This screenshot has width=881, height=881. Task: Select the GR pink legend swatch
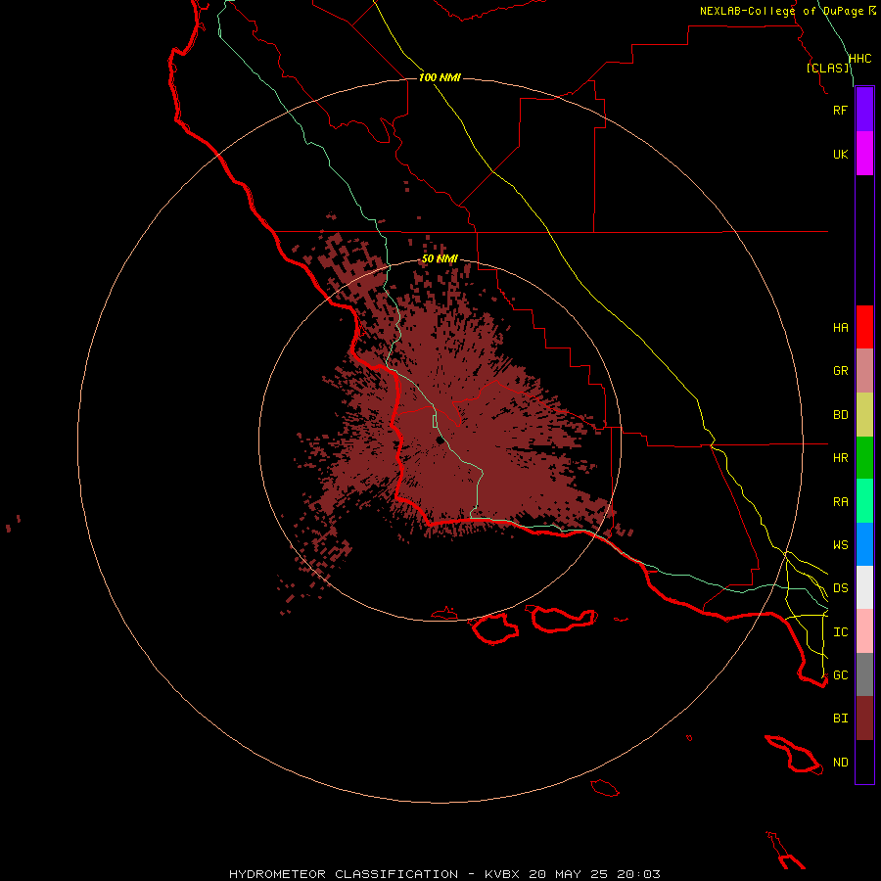864,371
